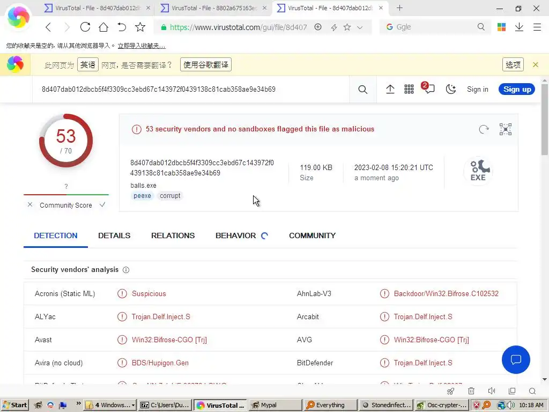This screenshot has width=549, height=412.
Task: Click the browser forward arrow
Action: tap(67, 27)
